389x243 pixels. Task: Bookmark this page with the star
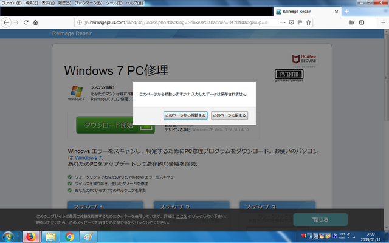(308, 22)
